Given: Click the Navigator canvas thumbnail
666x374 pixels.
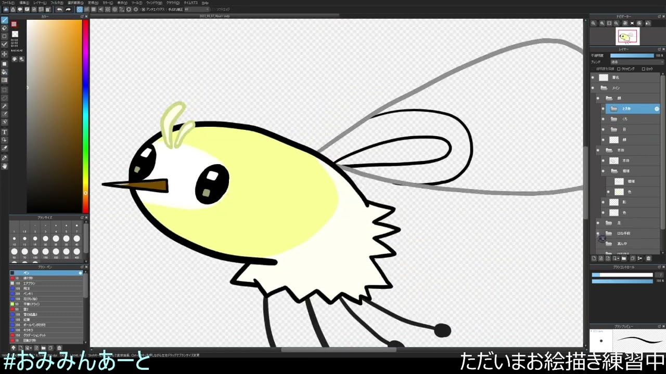Looking at the screenshot, I should 628,37.
